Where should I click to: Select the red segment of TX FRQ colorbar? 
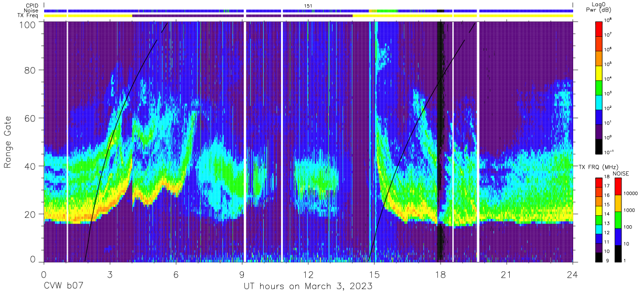pos(599,183)
